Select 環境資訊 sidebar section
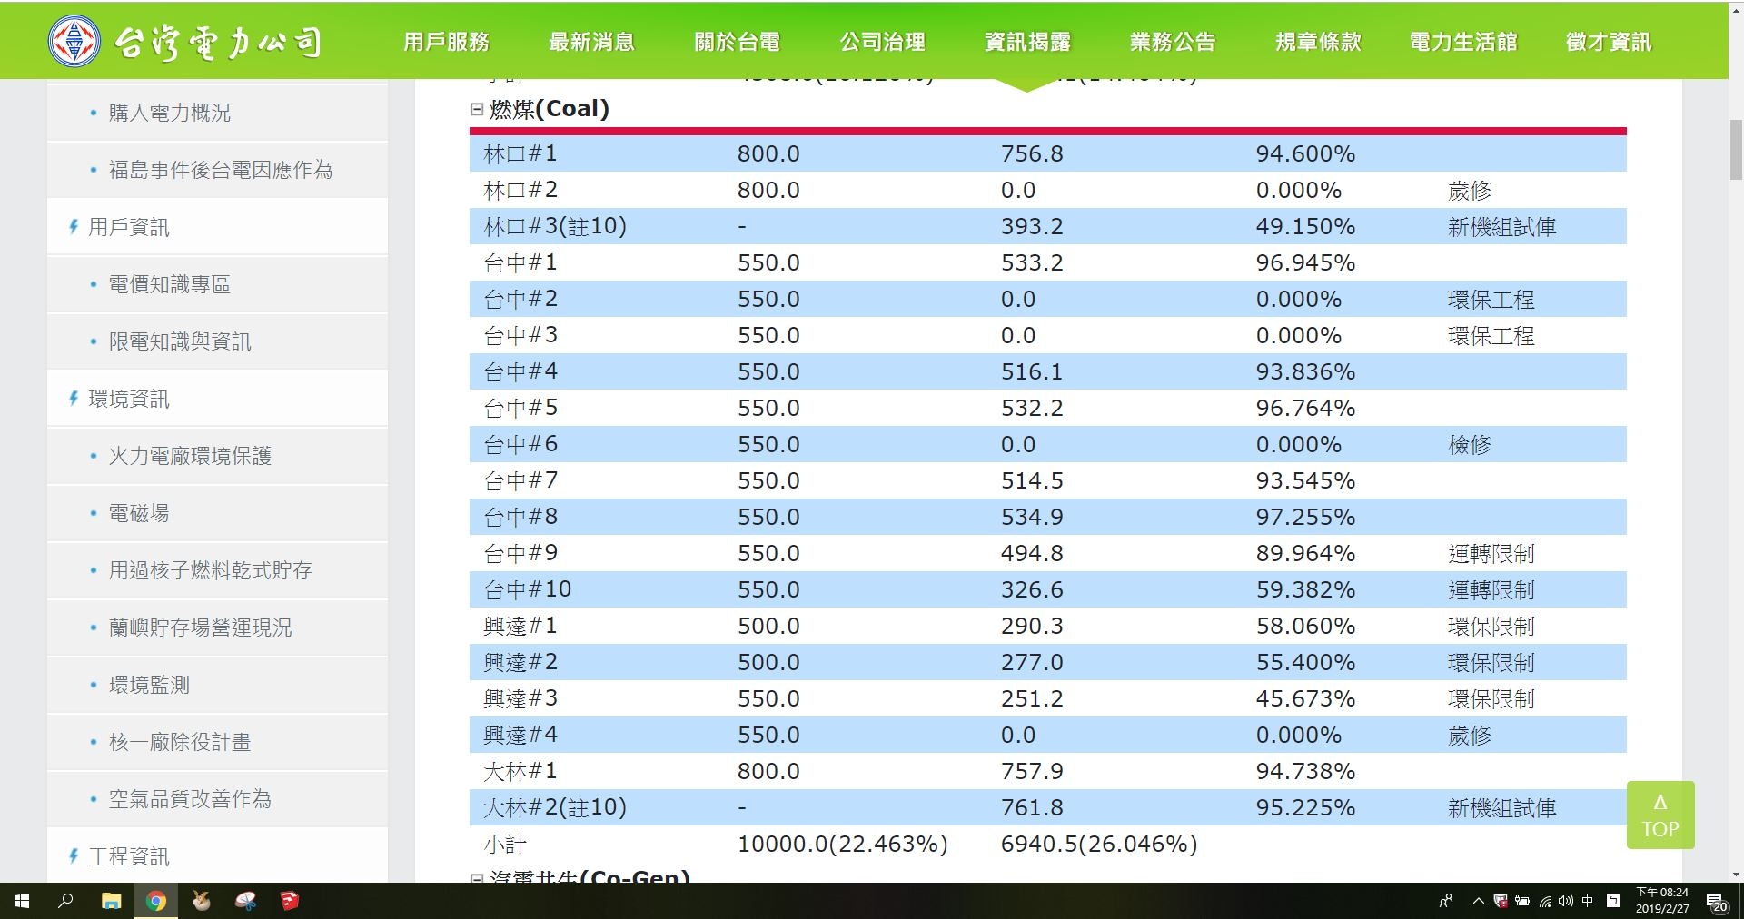Image resolution: width=1744 pixels, height=919 pixels. click(x=128, y=399)
